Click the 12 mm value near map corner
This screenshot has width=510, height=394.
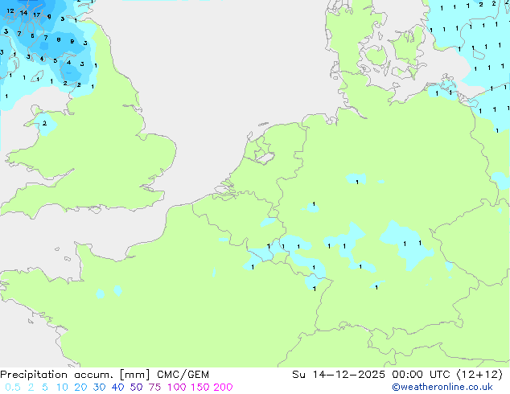coord(10,11)
